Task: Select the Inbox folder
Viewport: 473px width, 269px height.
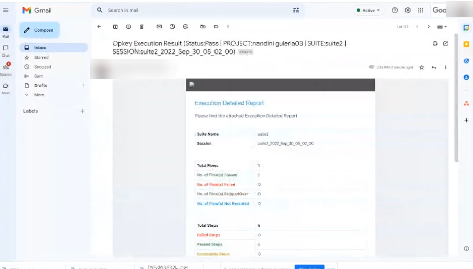Action: (54, 48)
